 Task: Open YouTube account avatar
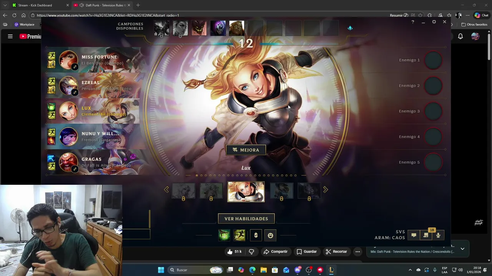(x=475, y=36)
